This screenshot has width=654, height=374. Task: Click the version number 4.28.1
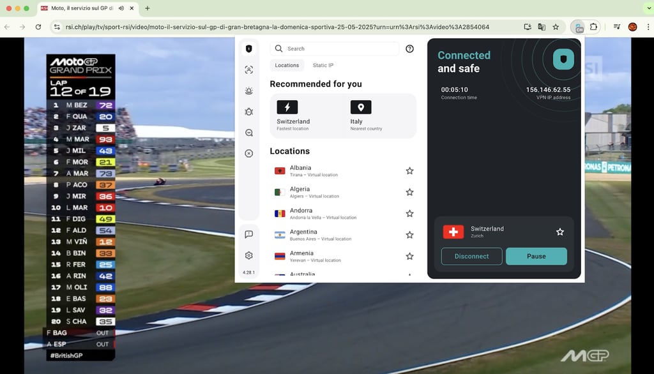248,273
